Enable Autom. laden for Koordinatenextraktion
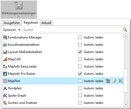Screen dimensions: 131x109 click(80, 45)
